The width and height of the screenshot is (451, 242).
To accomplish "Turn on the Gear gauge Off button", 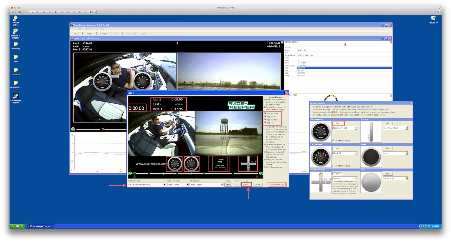I will [x=388, y=174].
